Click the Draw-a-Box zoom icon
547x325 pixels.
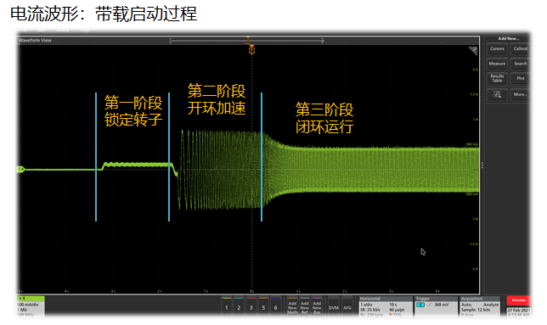point(497,94)
